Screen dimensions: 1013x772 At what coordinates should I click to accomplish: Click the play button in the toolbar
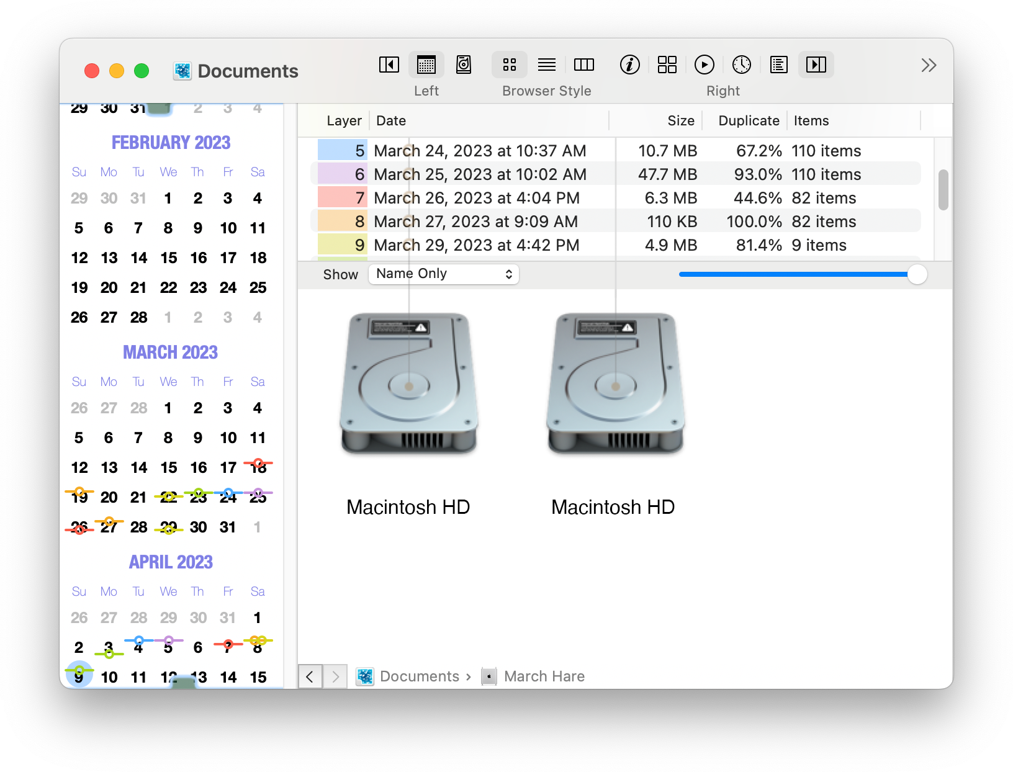coord(705,65)
